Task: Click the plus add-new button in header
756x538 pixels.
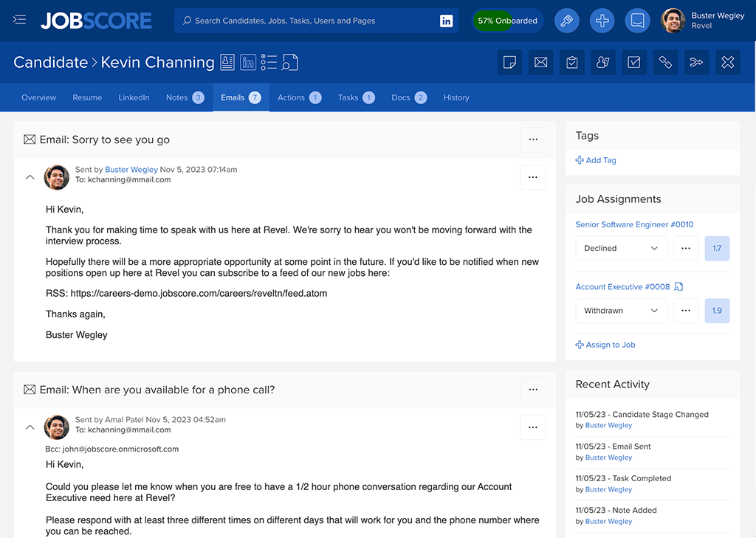Action: [x=602, y=21]
